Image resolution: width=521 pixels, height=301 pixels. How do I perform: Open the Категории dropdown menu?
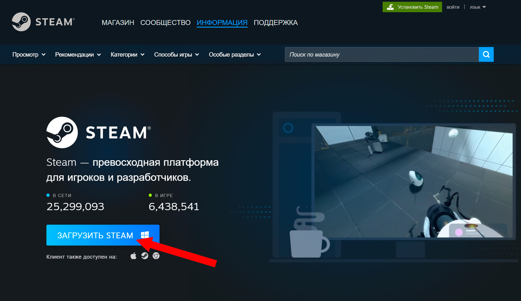(x=127, y=55)
